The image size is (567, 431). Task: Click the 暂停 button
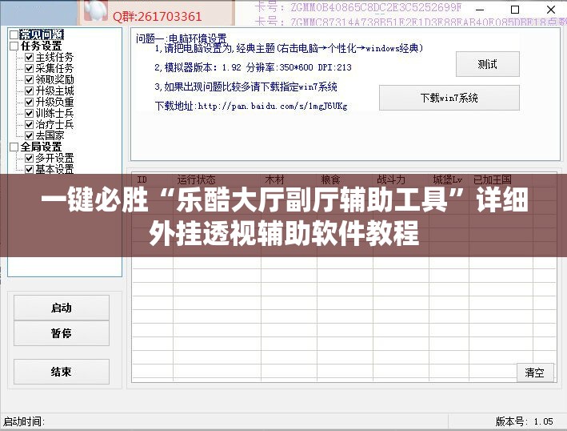62,333
